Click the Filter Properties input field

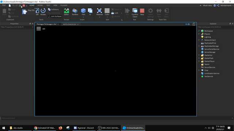click(x=17, y=27)
